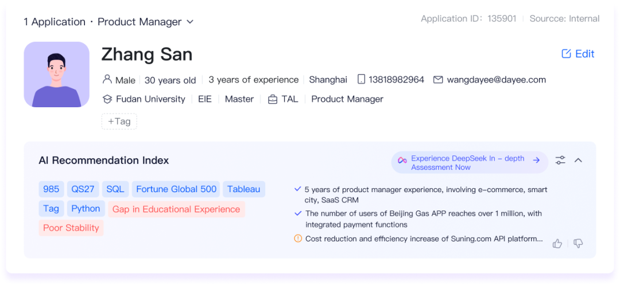This screenshot has height=285, width=620.
Task: Click the graduation cap education icon
Action: pos(107,99)
